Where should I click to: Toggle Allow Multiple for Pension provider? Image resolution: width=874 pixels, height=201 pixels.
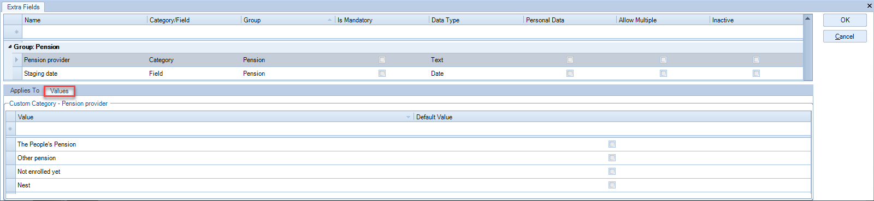coord(664,60)
